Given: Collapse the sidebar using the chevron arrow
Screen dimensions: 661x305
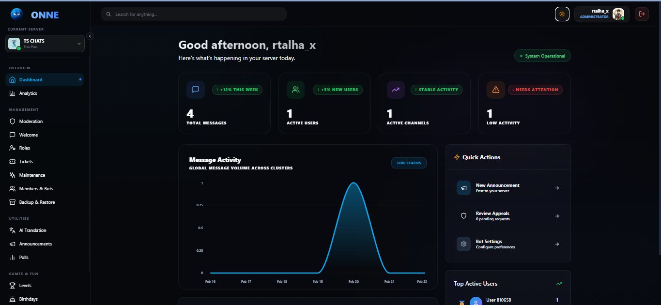Looking at the screenshot, I should pyautogui.click(x=90, y=36).
